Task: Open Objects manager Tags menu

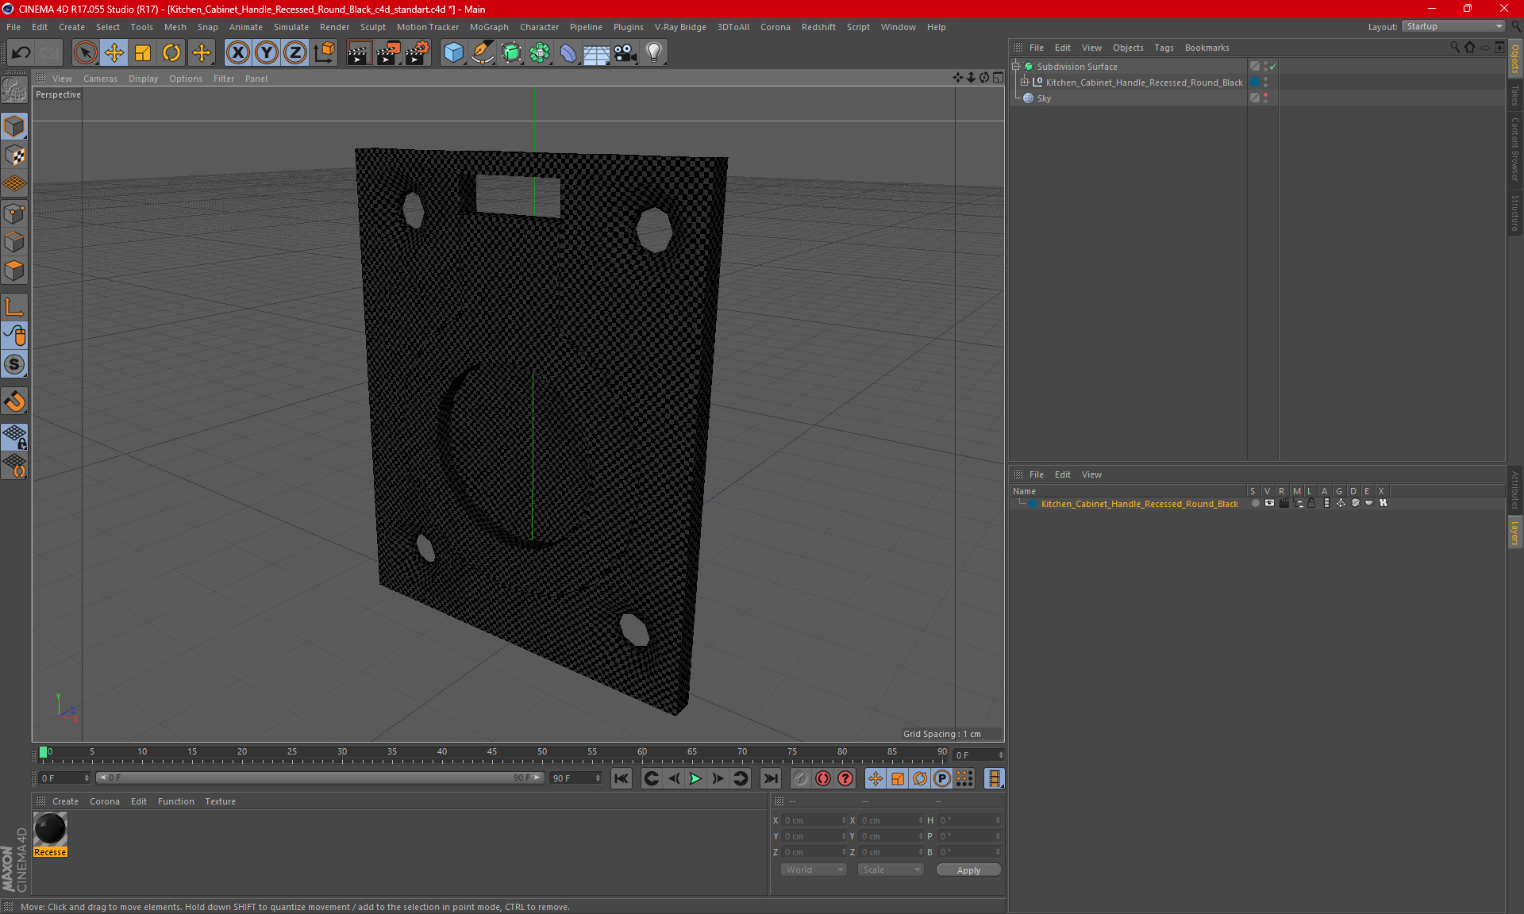Action: click(x=1164, y=48)
